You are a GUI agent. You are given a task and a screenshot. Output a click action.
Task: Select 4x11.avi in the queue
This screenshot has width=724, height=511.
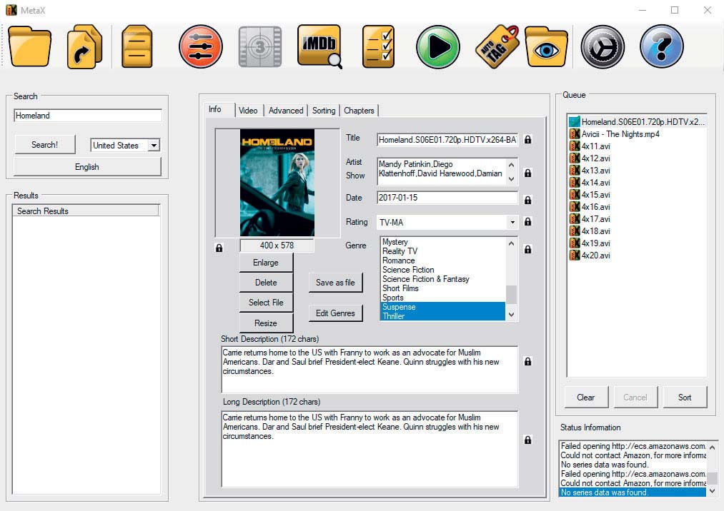590,146
